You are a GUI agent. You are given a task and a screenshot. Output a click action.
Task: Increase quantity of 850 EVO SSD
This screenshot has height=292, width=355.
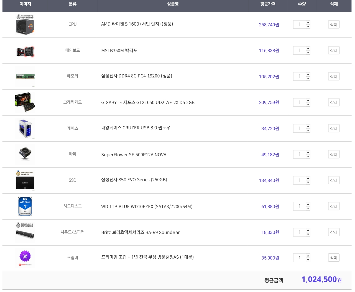point(308,178)
